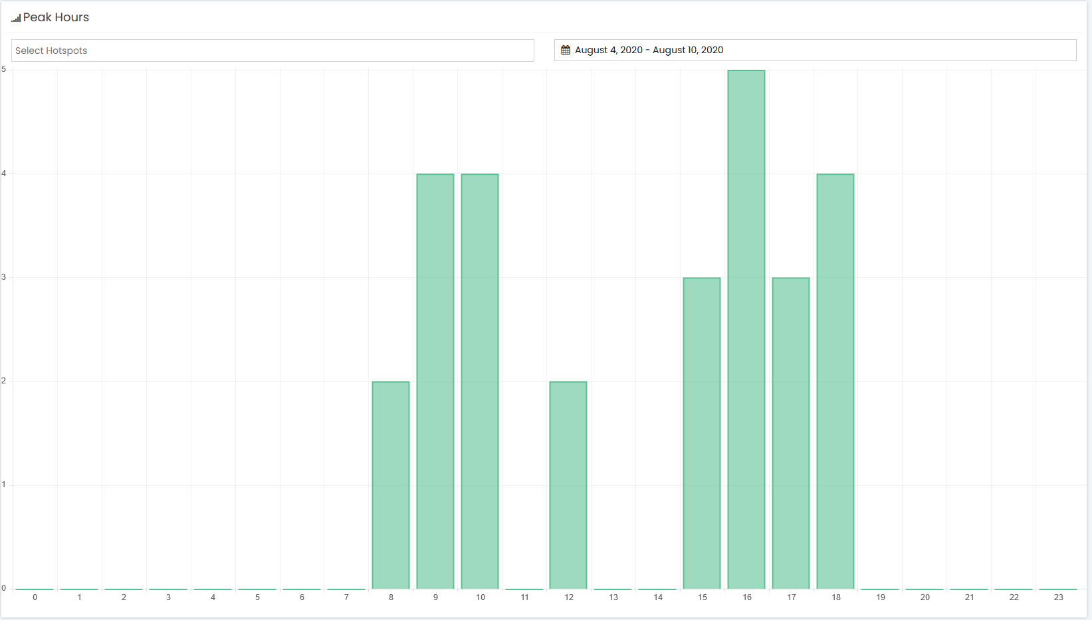The height and width of the screenshot is (620, 1092).
Task: Select the bar for hour 18
Action: coord(835,381)
